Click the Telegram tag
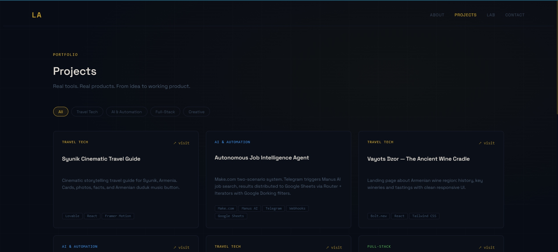The width and height of the screenshot is (558, 252). coord(274,208)
